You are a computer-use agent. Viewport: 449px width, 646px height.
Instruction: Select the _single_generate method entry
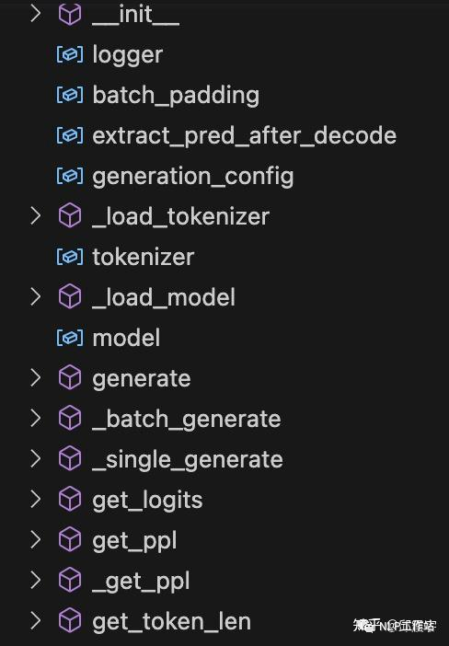pyautogui.click(x=188, y=461)
